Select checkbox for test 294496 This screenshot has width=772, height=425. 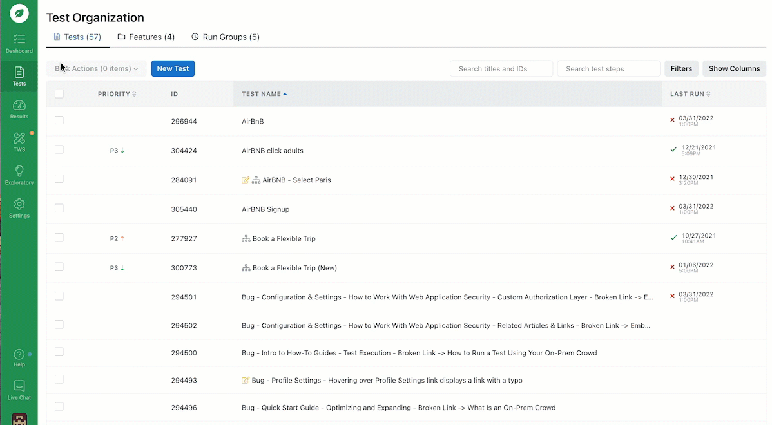coord(59,406)
